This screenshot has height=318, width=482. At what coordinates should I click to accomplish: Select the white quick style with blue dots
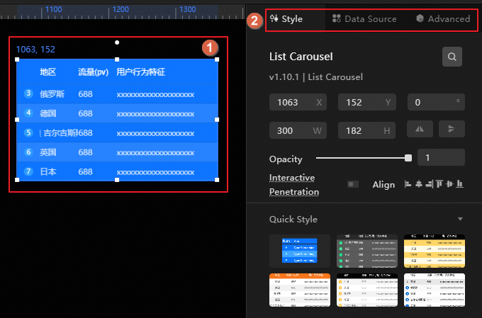pyautogui.click(x=435, y=290)
